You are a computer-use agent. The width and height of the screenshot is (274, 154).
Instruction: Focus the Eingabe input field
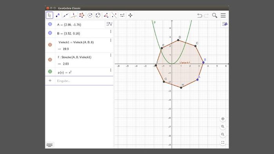[84, 81]
